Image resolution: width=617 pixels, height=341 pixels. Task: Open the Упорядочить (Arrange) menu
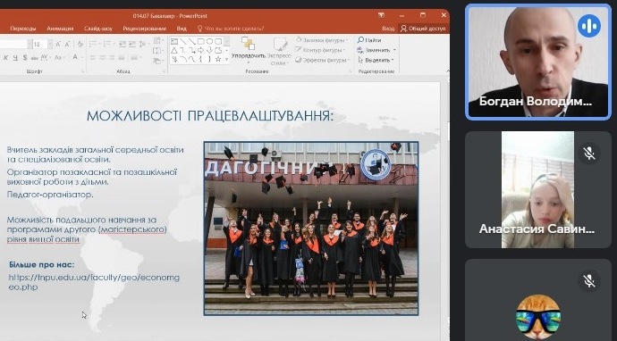[249, 50]
